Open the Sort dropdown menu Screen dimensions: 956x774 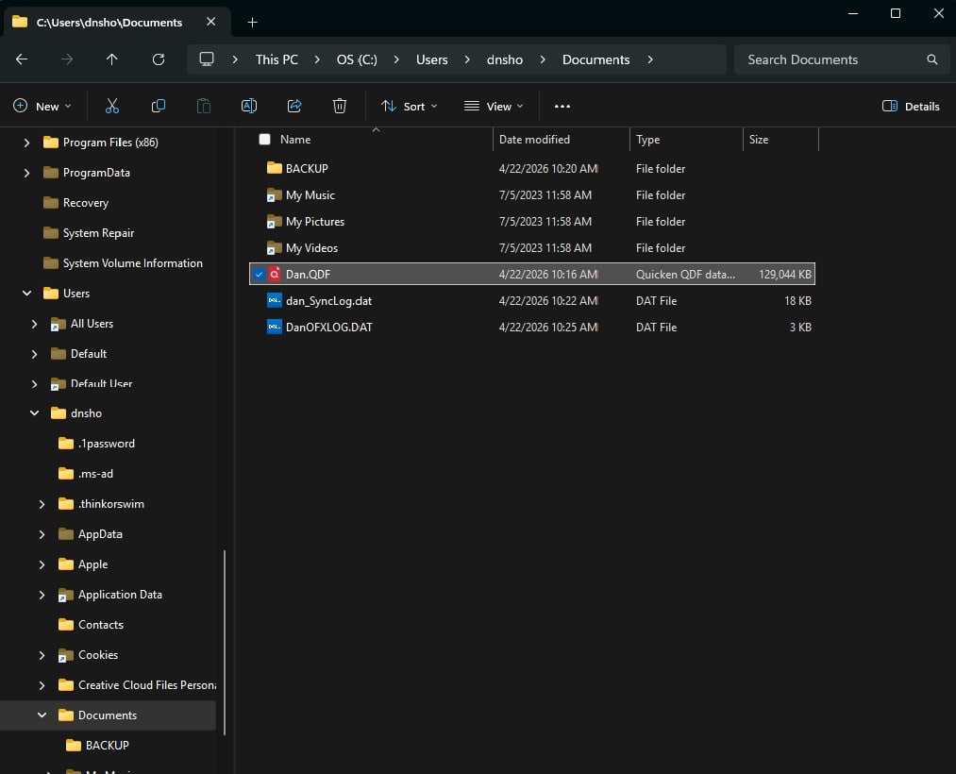click(x=410, y=107)
